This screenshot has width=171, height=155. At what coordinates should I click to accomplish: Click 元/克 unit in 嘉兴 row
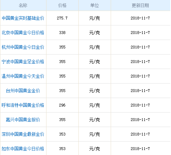(94, 120)
